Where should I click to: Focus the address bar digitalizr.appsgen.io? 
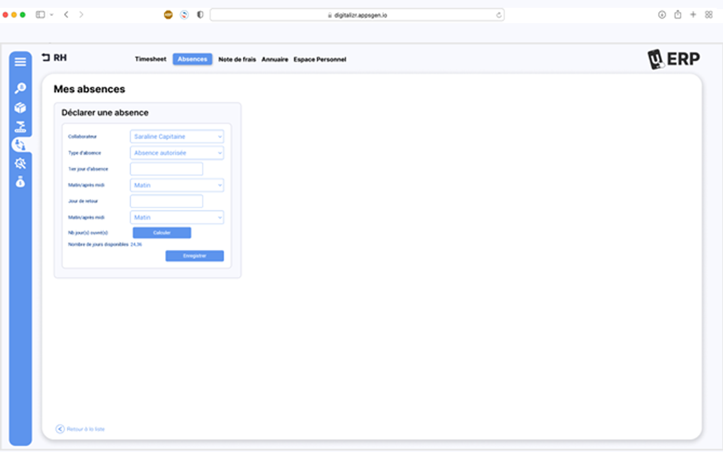[357, 15]
